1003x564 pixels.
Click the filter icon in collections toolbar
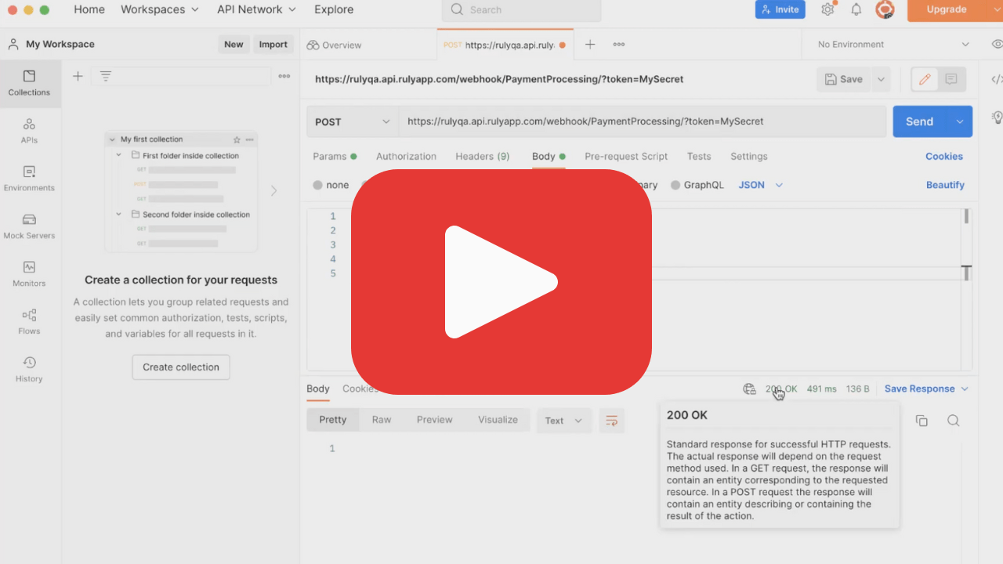click(x=106, y=76)
